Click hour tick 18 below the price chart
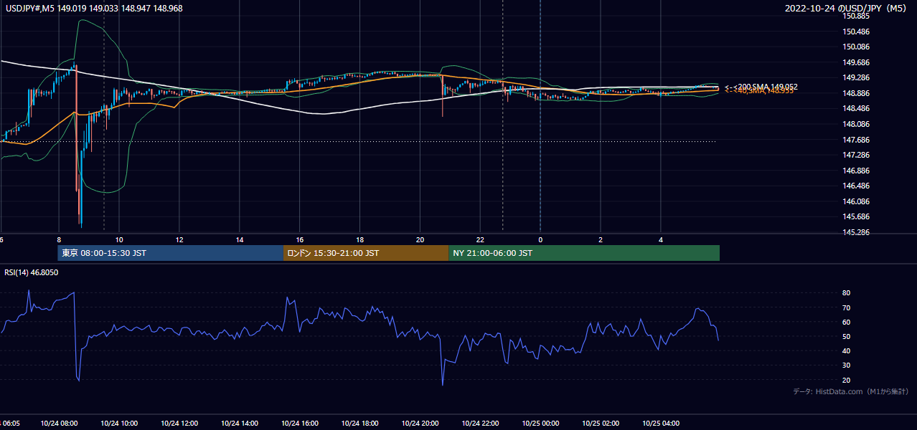917x430 pixels. pos(360,240)
